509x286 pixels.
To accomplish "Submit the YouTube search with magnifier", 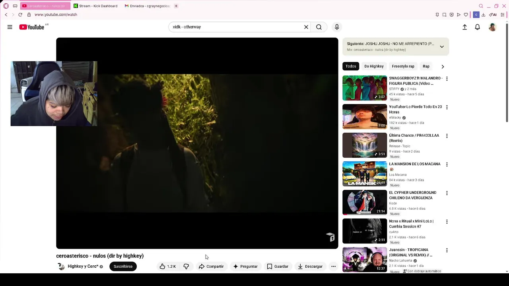I will point(319,27).
